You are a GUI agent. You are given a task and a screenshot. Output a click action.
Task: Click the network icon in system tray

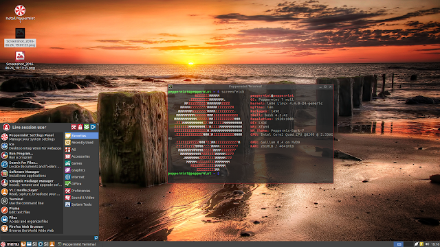pyautogui.click(x=416, y=244)
